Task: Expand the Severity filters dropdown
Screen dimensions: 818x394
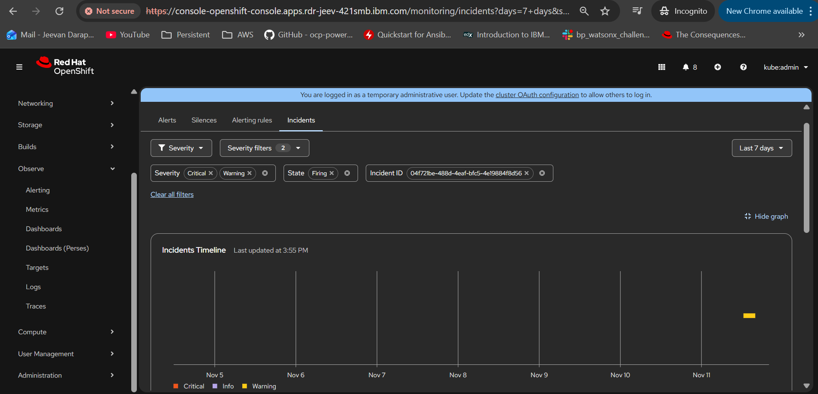Action: coord(264,148)
